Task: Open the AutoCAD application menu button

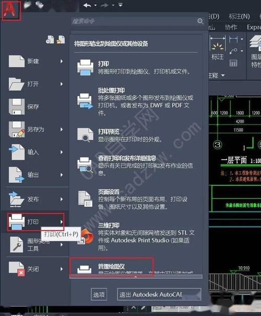Action: (11, 10)
